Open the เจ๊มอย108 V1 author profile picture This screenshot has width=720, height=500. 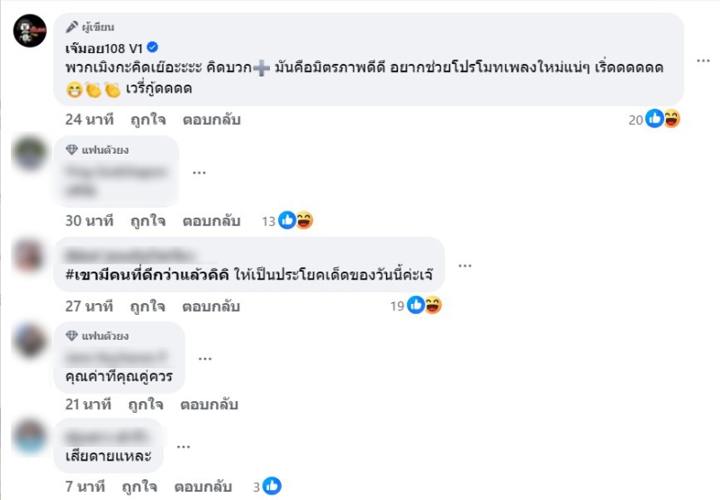pos(30,31)
